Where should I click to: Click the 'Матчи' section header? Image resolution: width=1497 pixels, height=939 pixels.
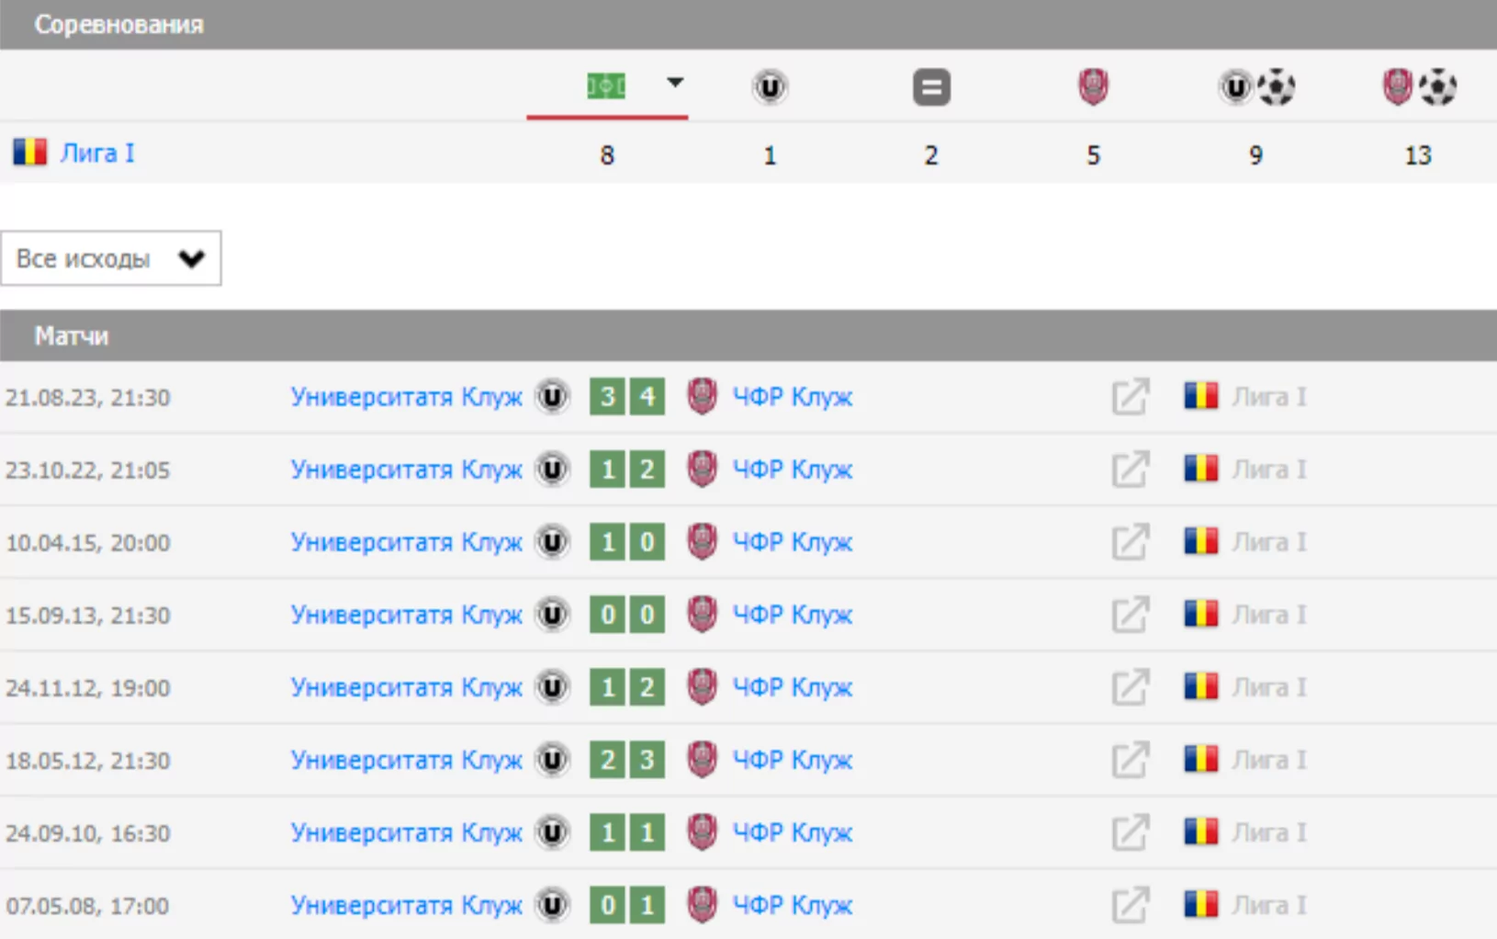(72, 335)
